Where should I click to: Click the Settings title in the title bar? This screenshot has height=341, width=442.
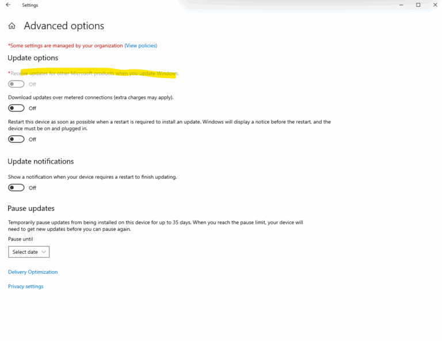click(30, 5)
